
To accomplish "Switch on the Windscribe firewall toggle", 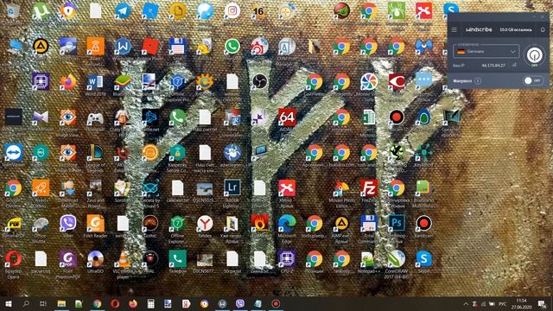I will point(532,80).
